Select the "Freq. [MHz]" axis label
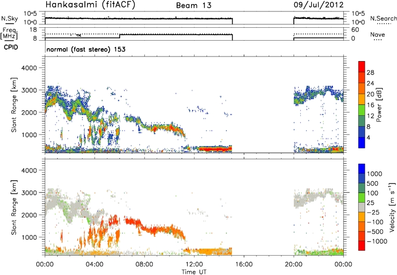The height and width of the screenshot is (275, 397). (x=9, y=34)
